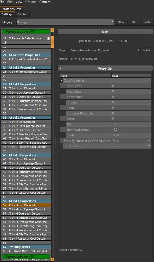Click the New button beside the Type dropdown
The height and width of the screenshot is (262, 154).
coord(146,50)
